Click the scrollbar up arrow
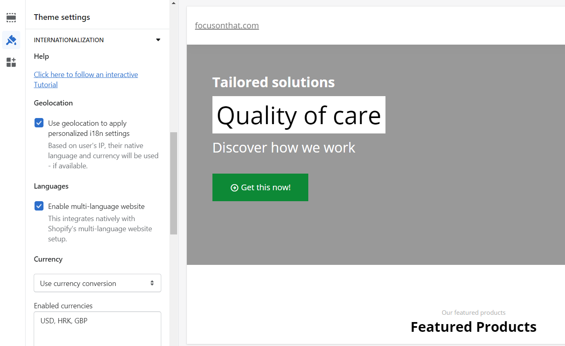 [x=174, y=3]
